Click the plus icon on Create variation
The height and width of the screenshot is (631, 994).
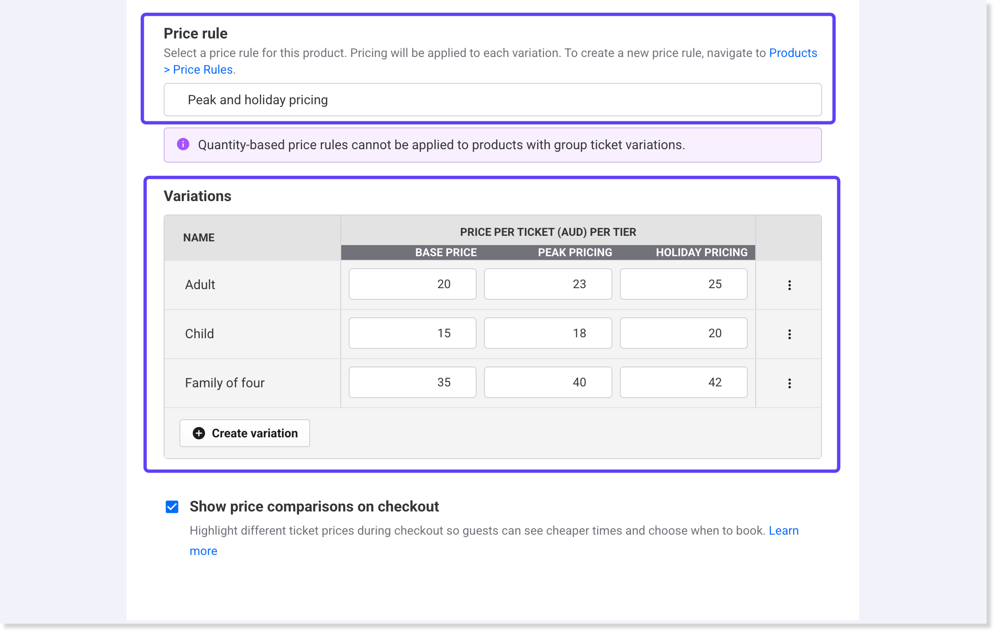click(199, 433)
